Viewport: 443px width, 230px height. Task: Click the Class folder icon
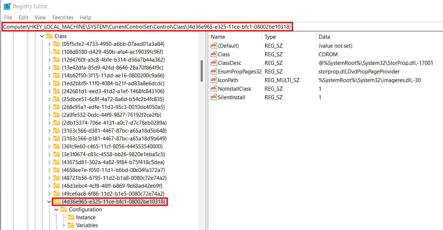click(x=49, y=36)
